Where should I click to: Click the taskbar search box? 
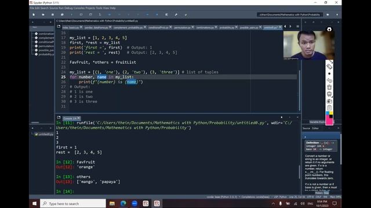[x=73, y=203]
